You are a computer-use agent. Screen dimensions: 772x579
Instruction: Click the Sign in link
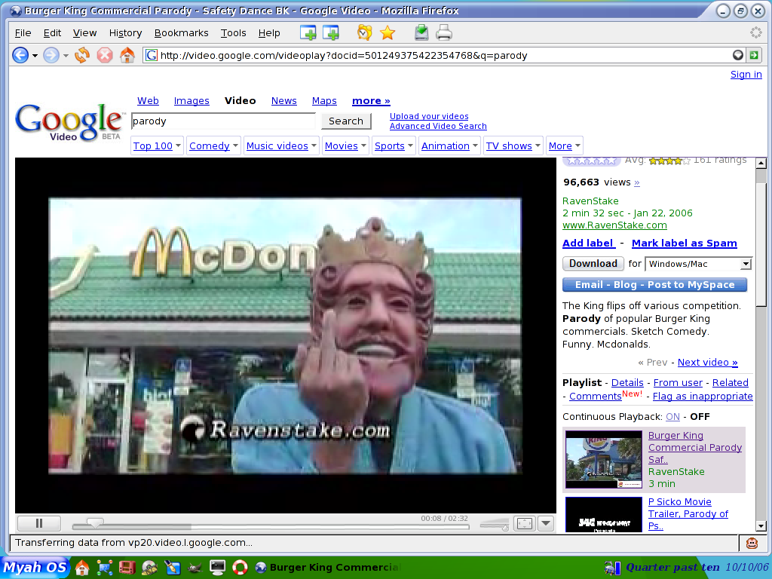[x=746, y=75]
